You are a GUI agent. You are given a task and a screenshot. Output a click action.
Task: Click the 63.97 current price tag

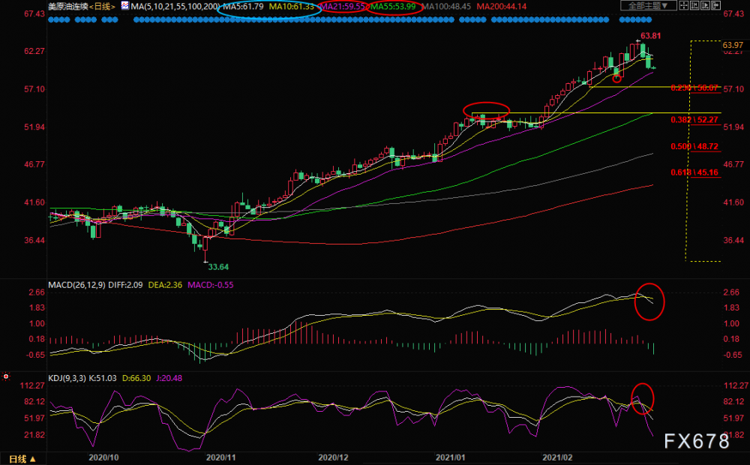(733, 45)
